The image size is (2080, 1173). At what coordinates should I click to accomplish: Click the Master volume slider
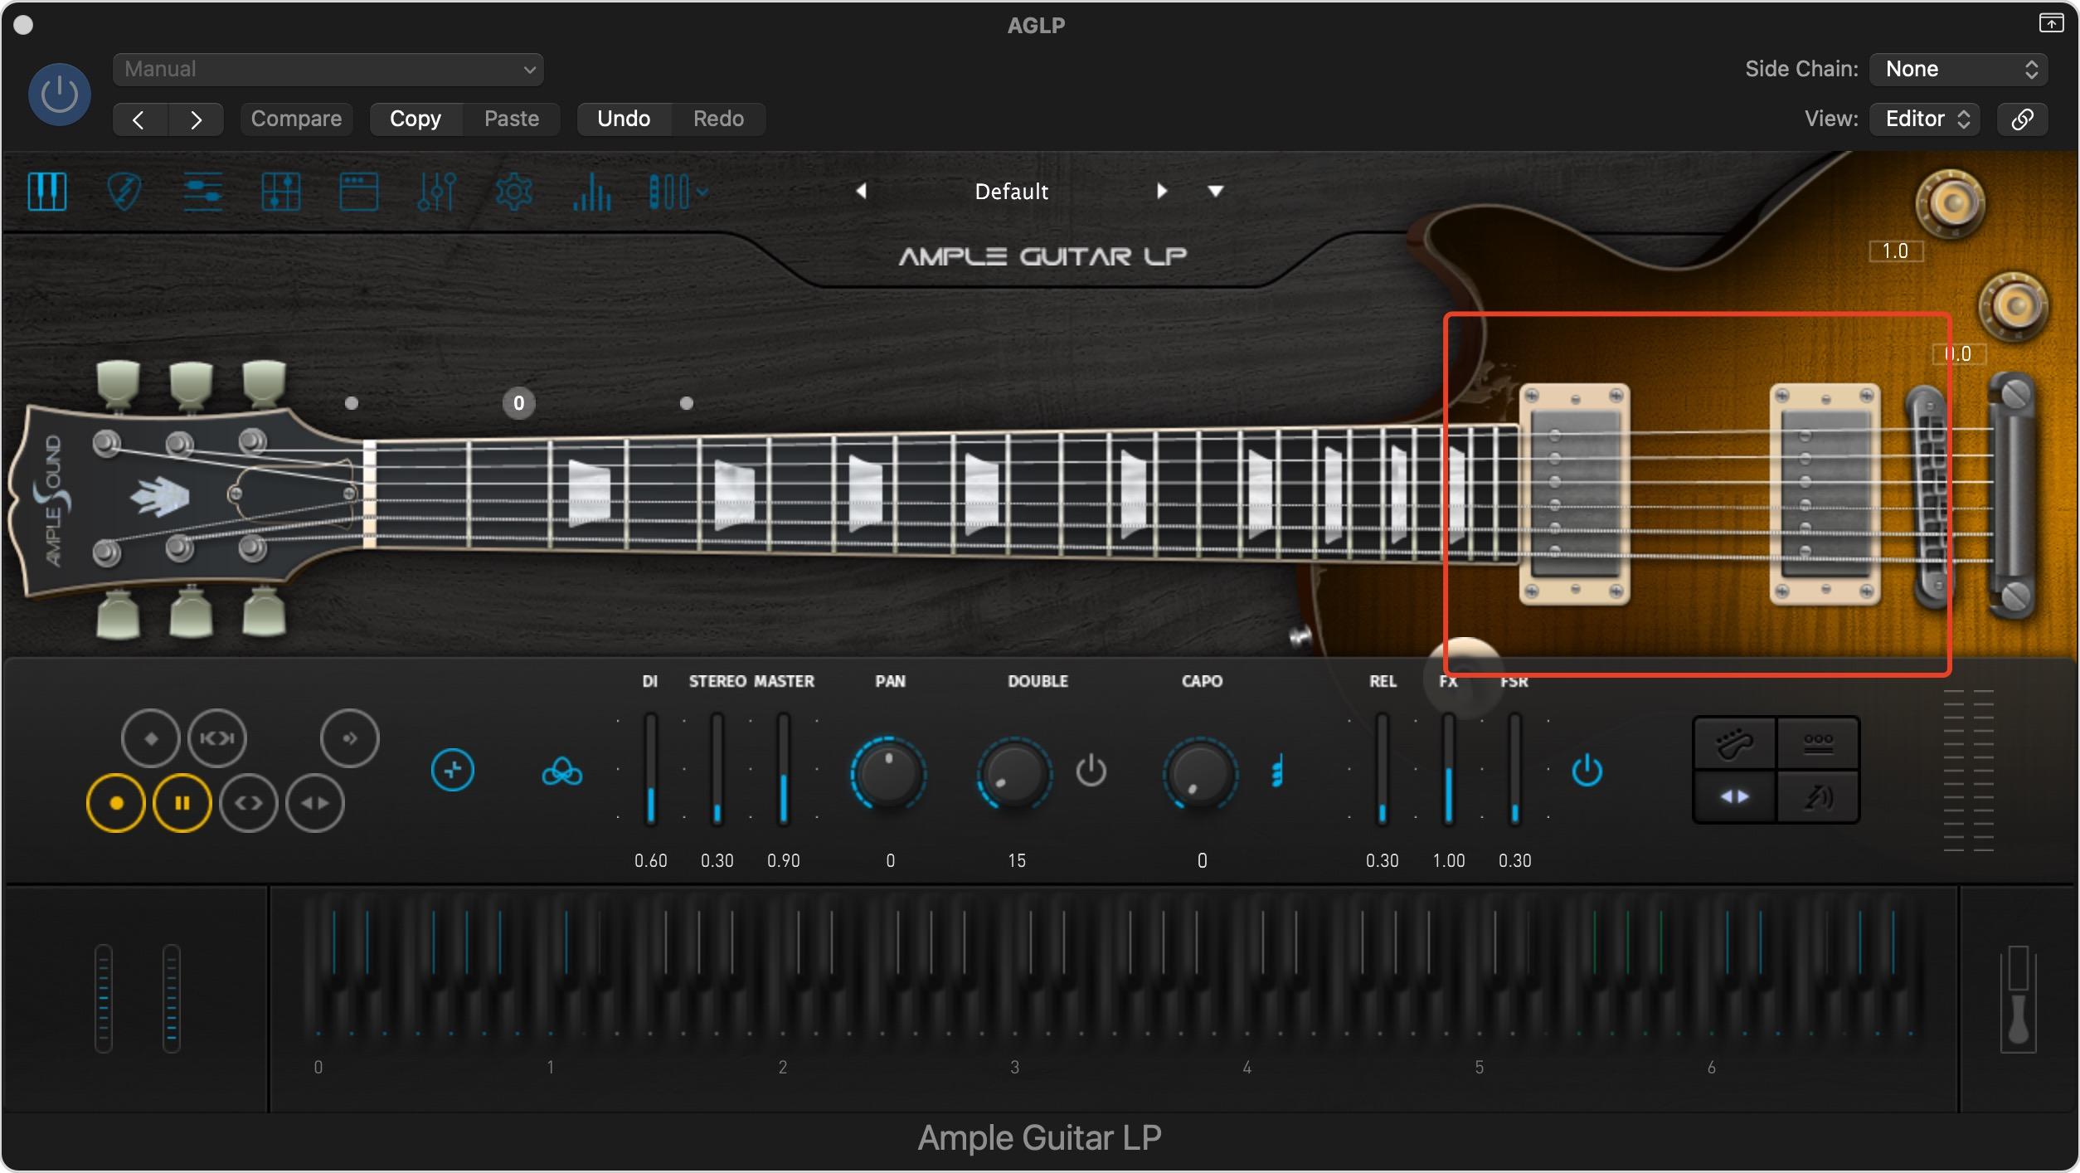coord(783,771)
